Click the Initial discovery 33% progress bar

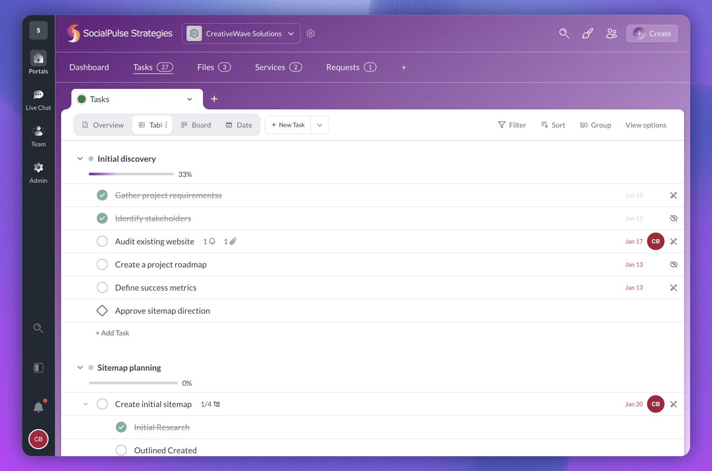pos(131,174)
